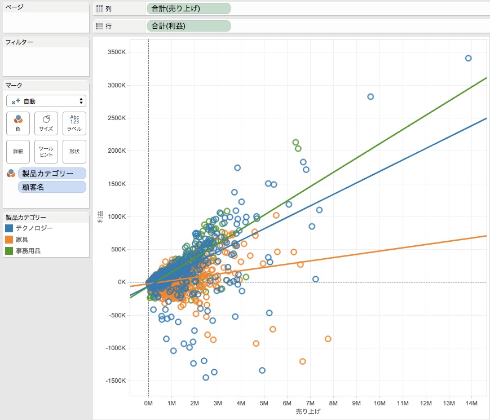The width and height of the screenshot is (490, 420).
Task: Open the 自動 mark type dropdown
Action: pyautogui.click(x=46, y=101)
